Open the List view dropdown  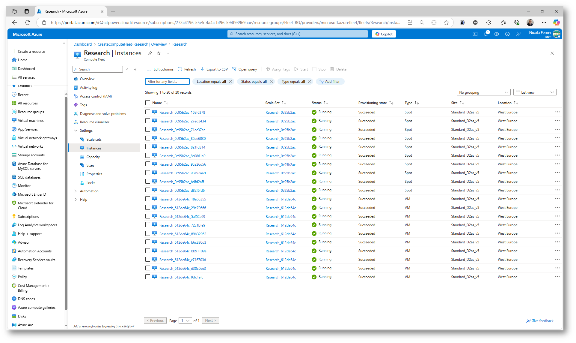[535, 92]
